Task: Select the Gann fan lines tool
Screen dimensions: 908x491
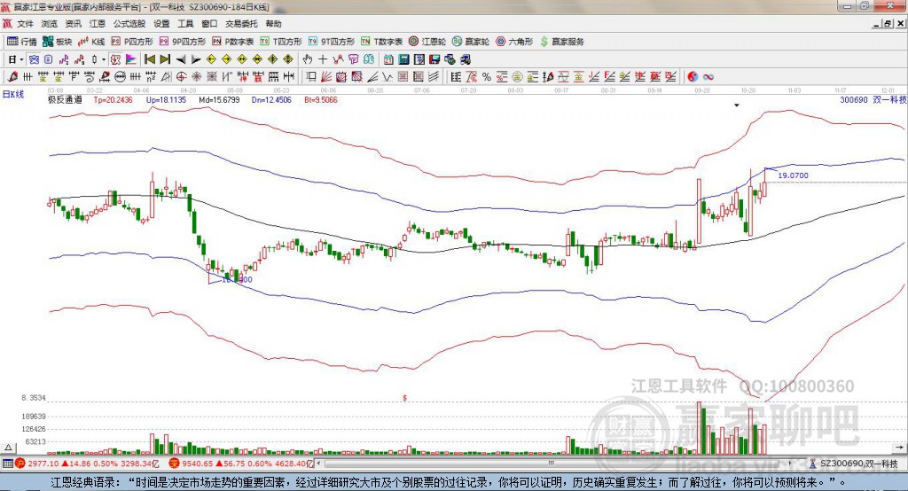Action: [325, 76]
